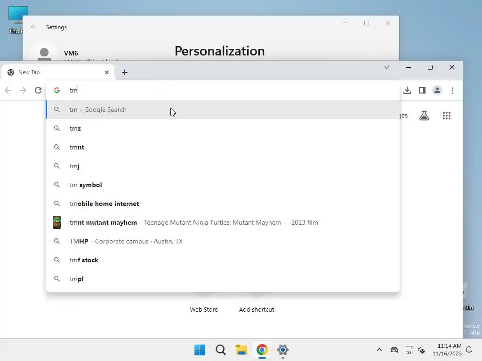Open the clock showing 11:14 AM
Screen dimensions: 482x361
point(447,350)
